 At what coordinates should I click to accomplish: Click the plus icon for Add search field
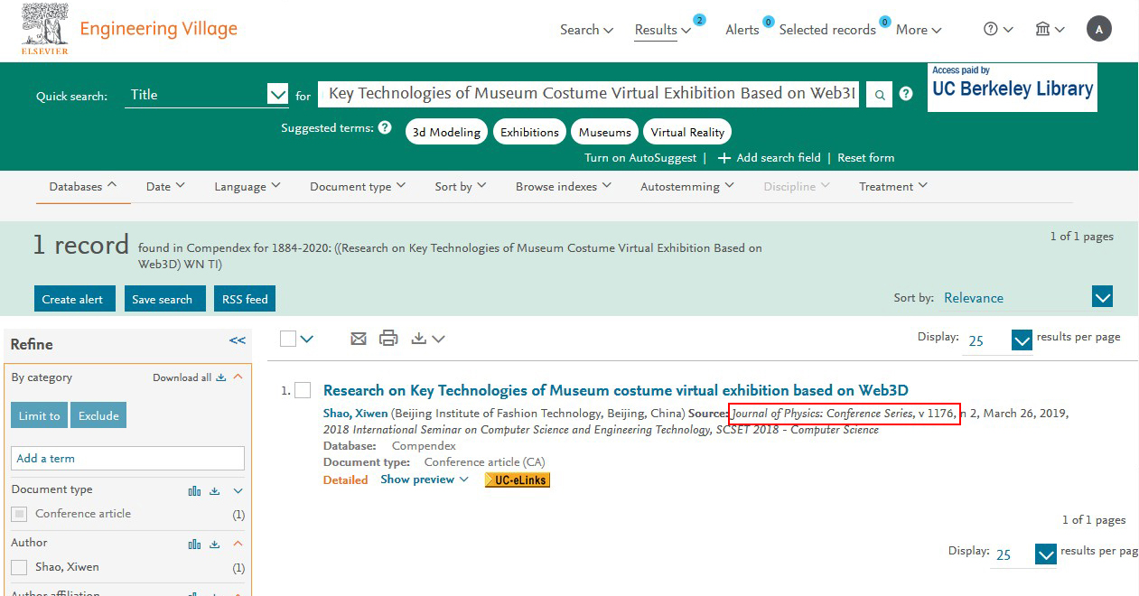pos(724,158)
